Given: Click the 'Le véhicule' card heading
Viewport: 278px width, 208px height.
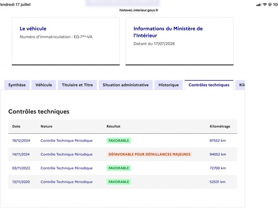Looking at the screenshot, I should click(33, 28).
